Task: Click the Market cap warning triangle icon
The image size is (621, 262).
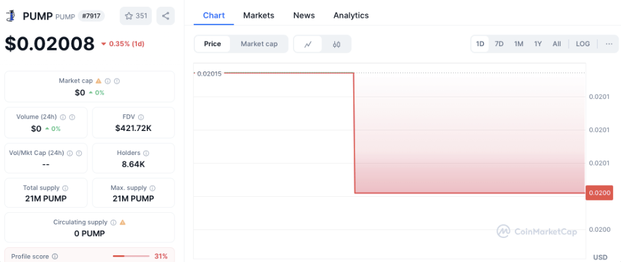Action: 99,81
